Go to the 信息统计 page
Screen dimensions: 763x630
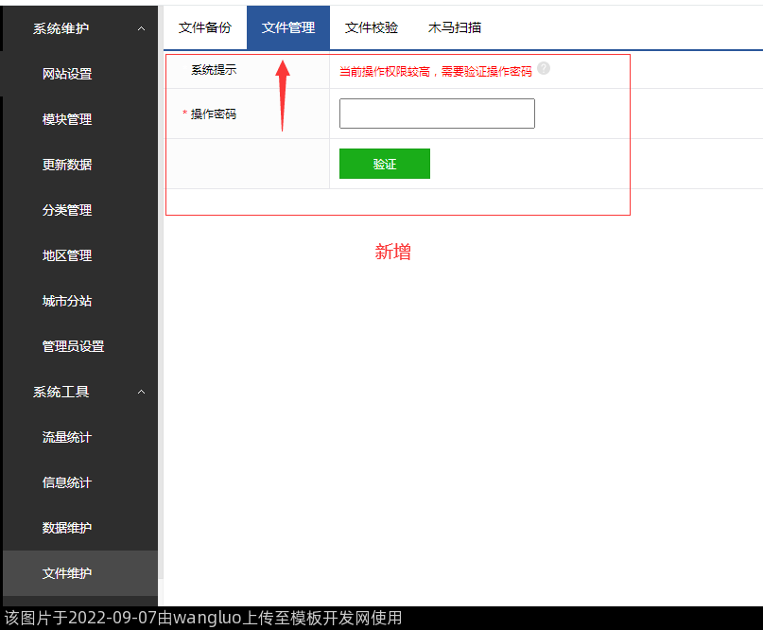tap(67, 482)
